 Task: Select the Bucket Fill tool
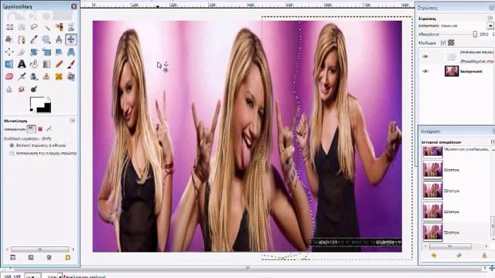(x=34, y=64)
